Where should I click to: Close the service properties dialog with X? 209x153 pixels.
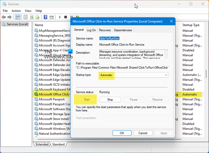point(171,21)
